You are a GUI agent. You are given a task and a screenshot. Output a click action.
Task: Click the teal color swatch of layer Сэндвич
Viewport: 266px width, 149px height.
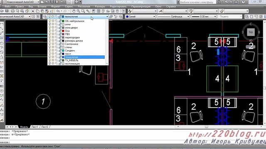[63, 50]
